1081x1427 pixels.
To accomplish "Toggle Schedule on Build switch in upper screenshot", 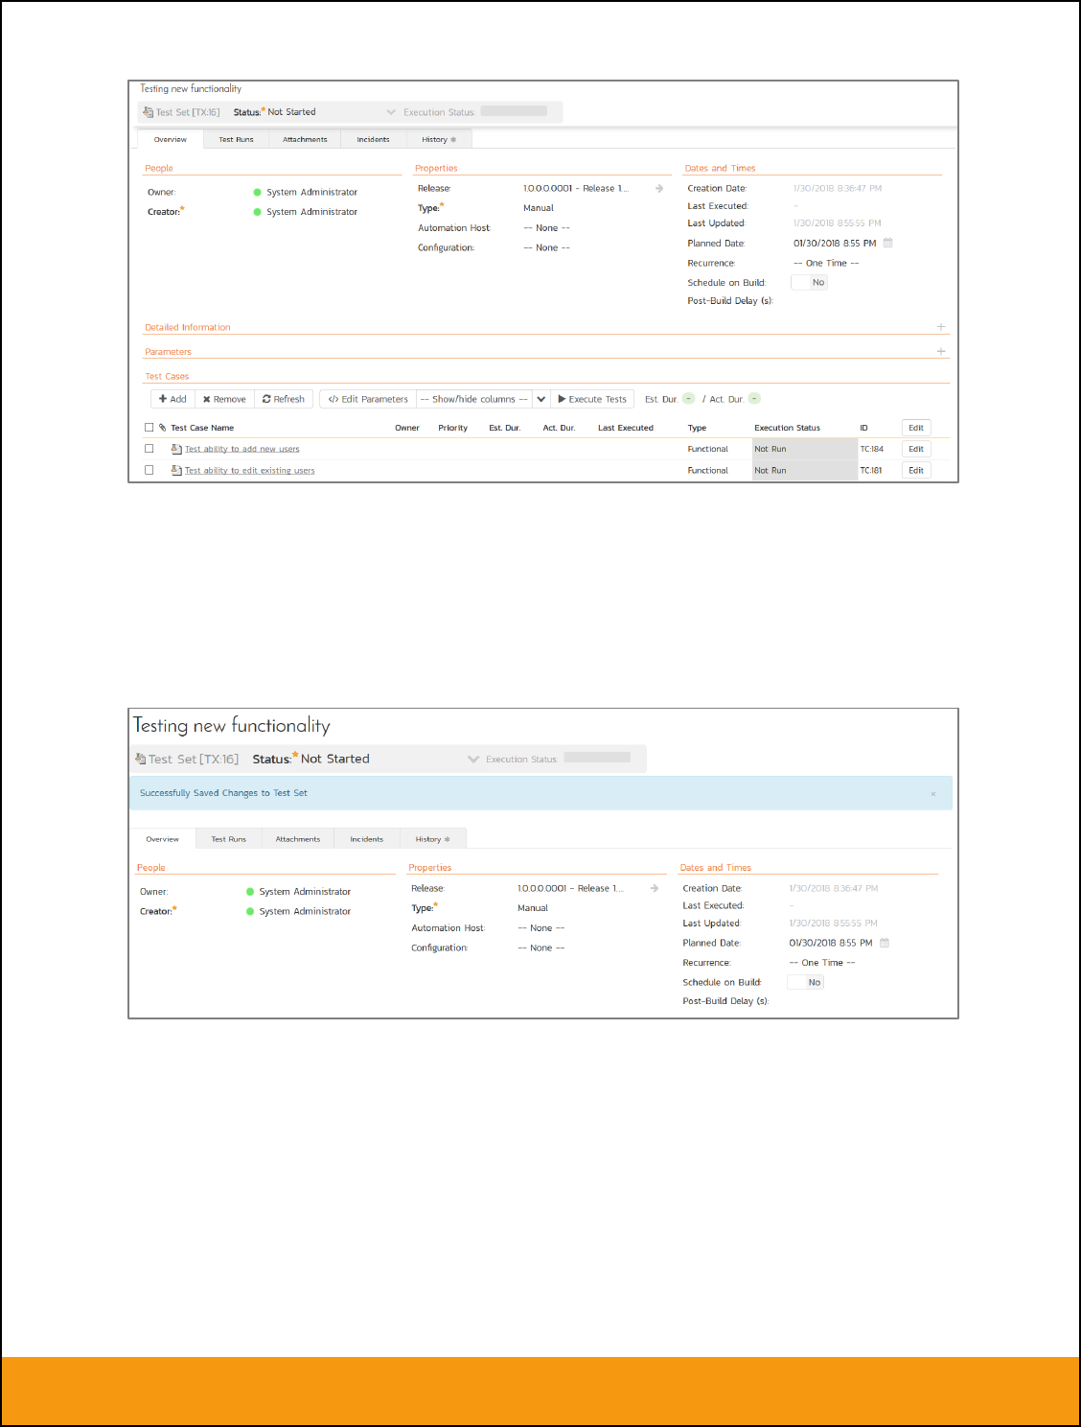I will (x=809, y=282).
